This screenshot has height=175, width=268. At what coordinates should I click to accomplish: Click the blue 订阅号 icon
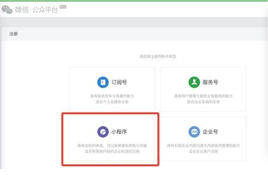103,82
